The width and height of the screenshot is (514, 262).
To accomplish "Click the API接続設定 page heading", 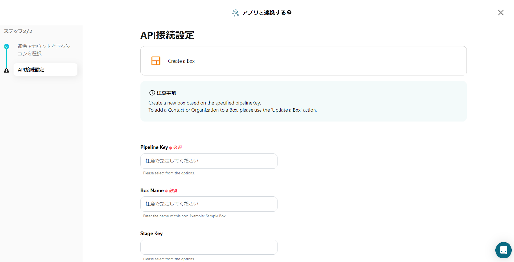I will pyautogui.click(x=167, y=35).
